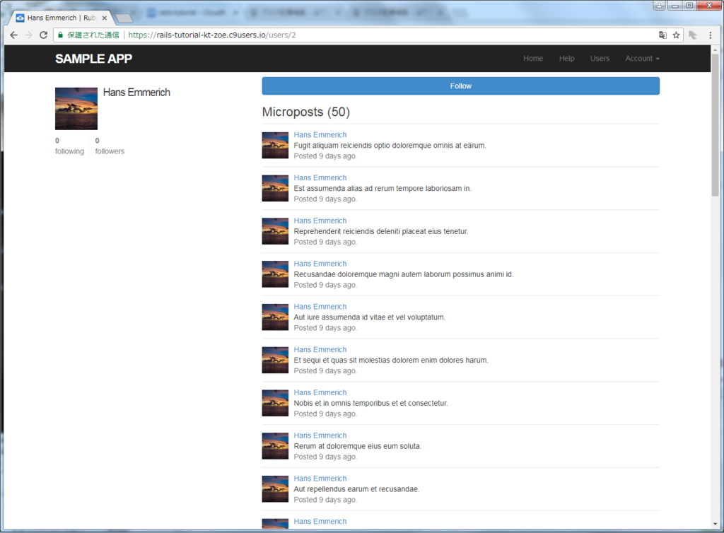The image size is (724, 533).
Task: Click avatar beside the 'Aut iure assumenda' micropost
Action: point(275,317)
